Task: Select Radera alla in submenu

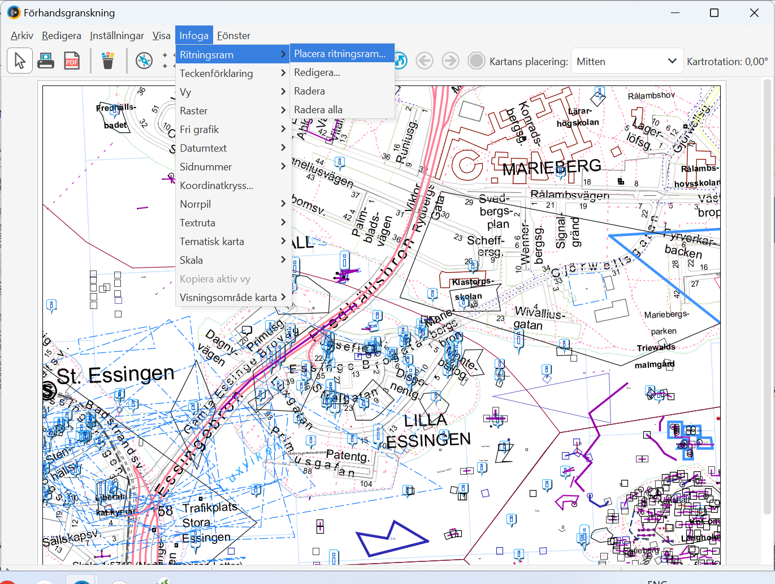Action: click(x=318, y=110)
